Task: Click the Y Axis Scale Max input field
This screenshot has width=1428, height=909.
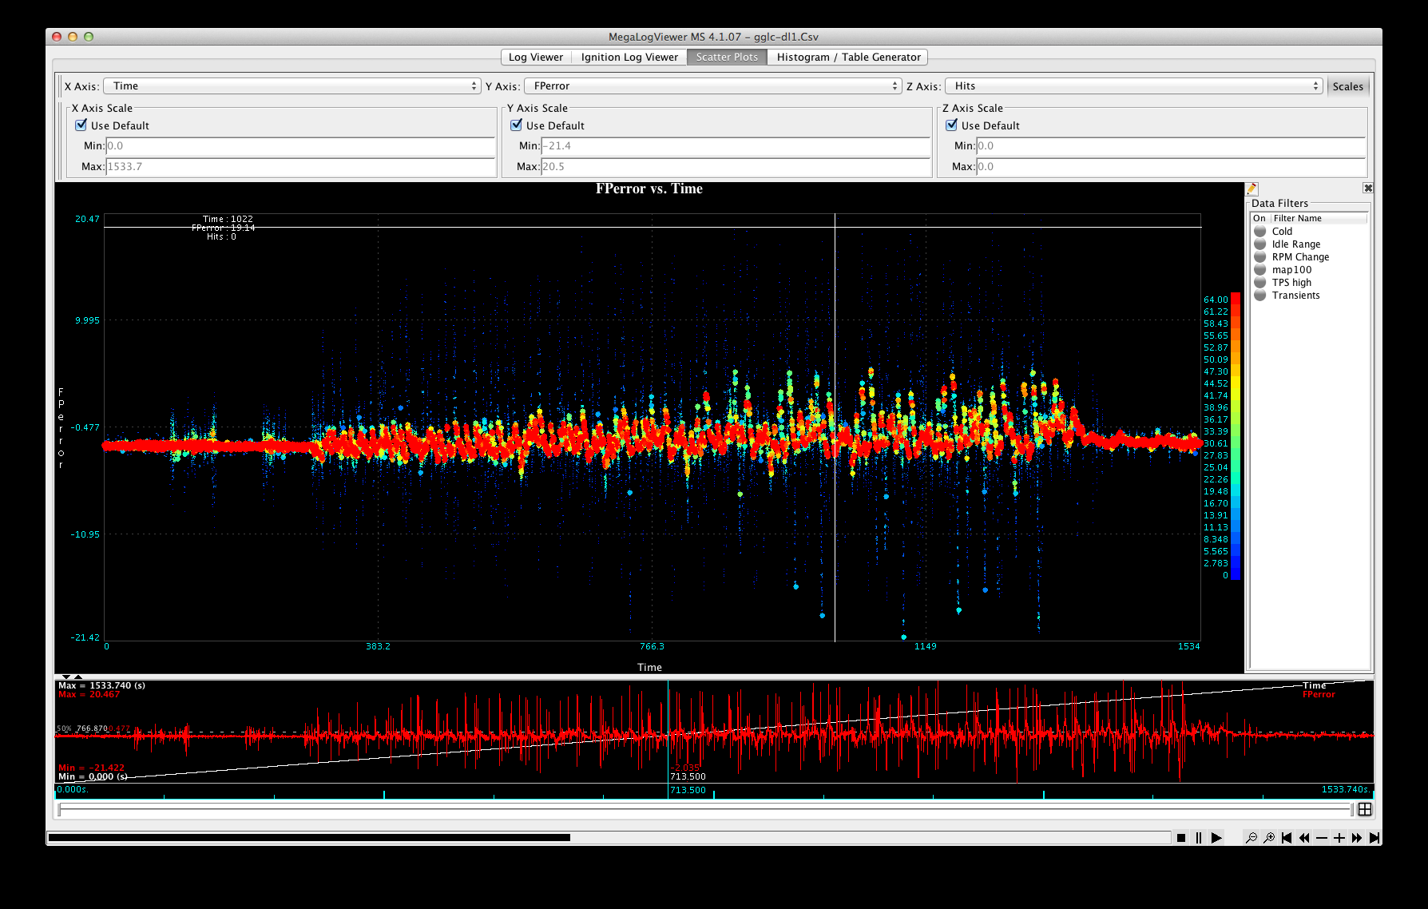Action: [x=735, y=167]
